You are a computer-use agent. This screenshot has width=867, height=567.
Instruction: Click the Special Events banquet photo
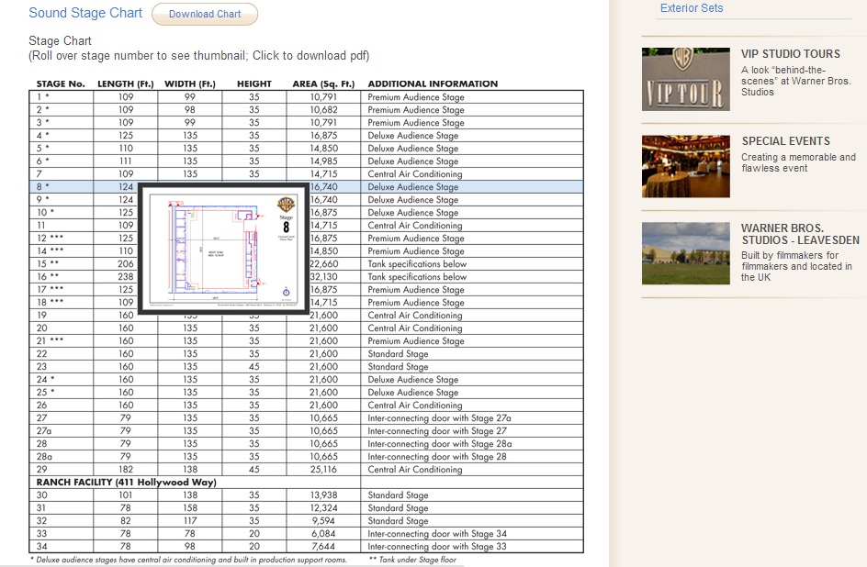coord(685,166)
